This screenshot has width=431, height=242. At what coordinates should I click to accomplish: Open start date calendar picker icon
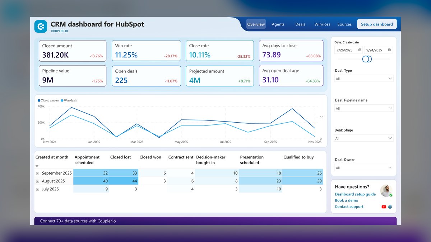tap(360, 50)
